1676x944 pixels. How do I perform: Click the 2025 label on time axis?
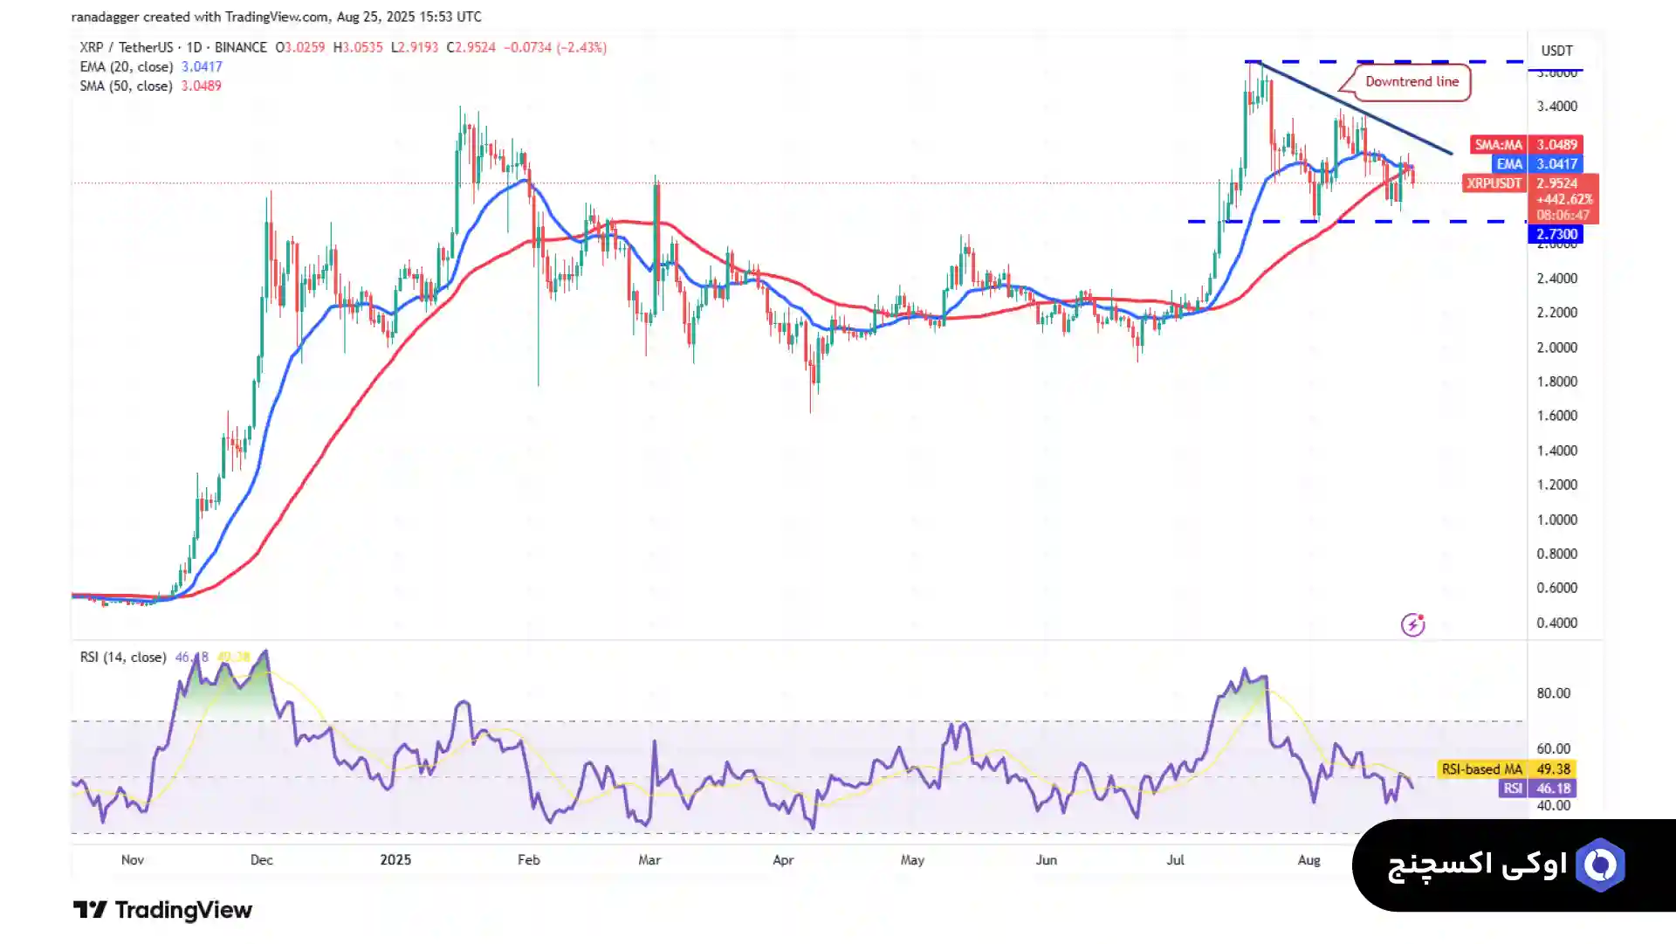point(395,860)
